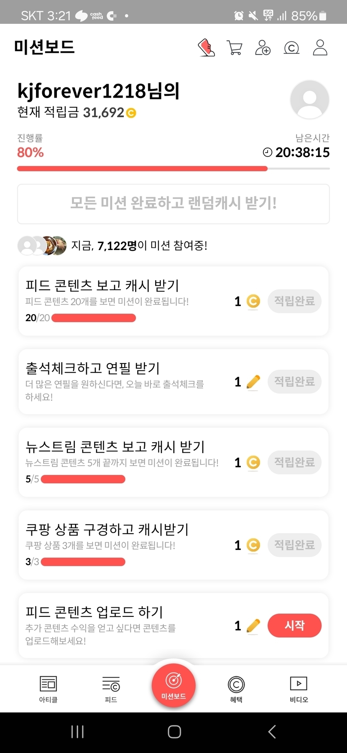This screenshot has width=347, height=753.
Task: Open the 쿠팡 상품 구경하고 캐시받기 mission card
Action: pyautogui.click(x=125, y=544)
